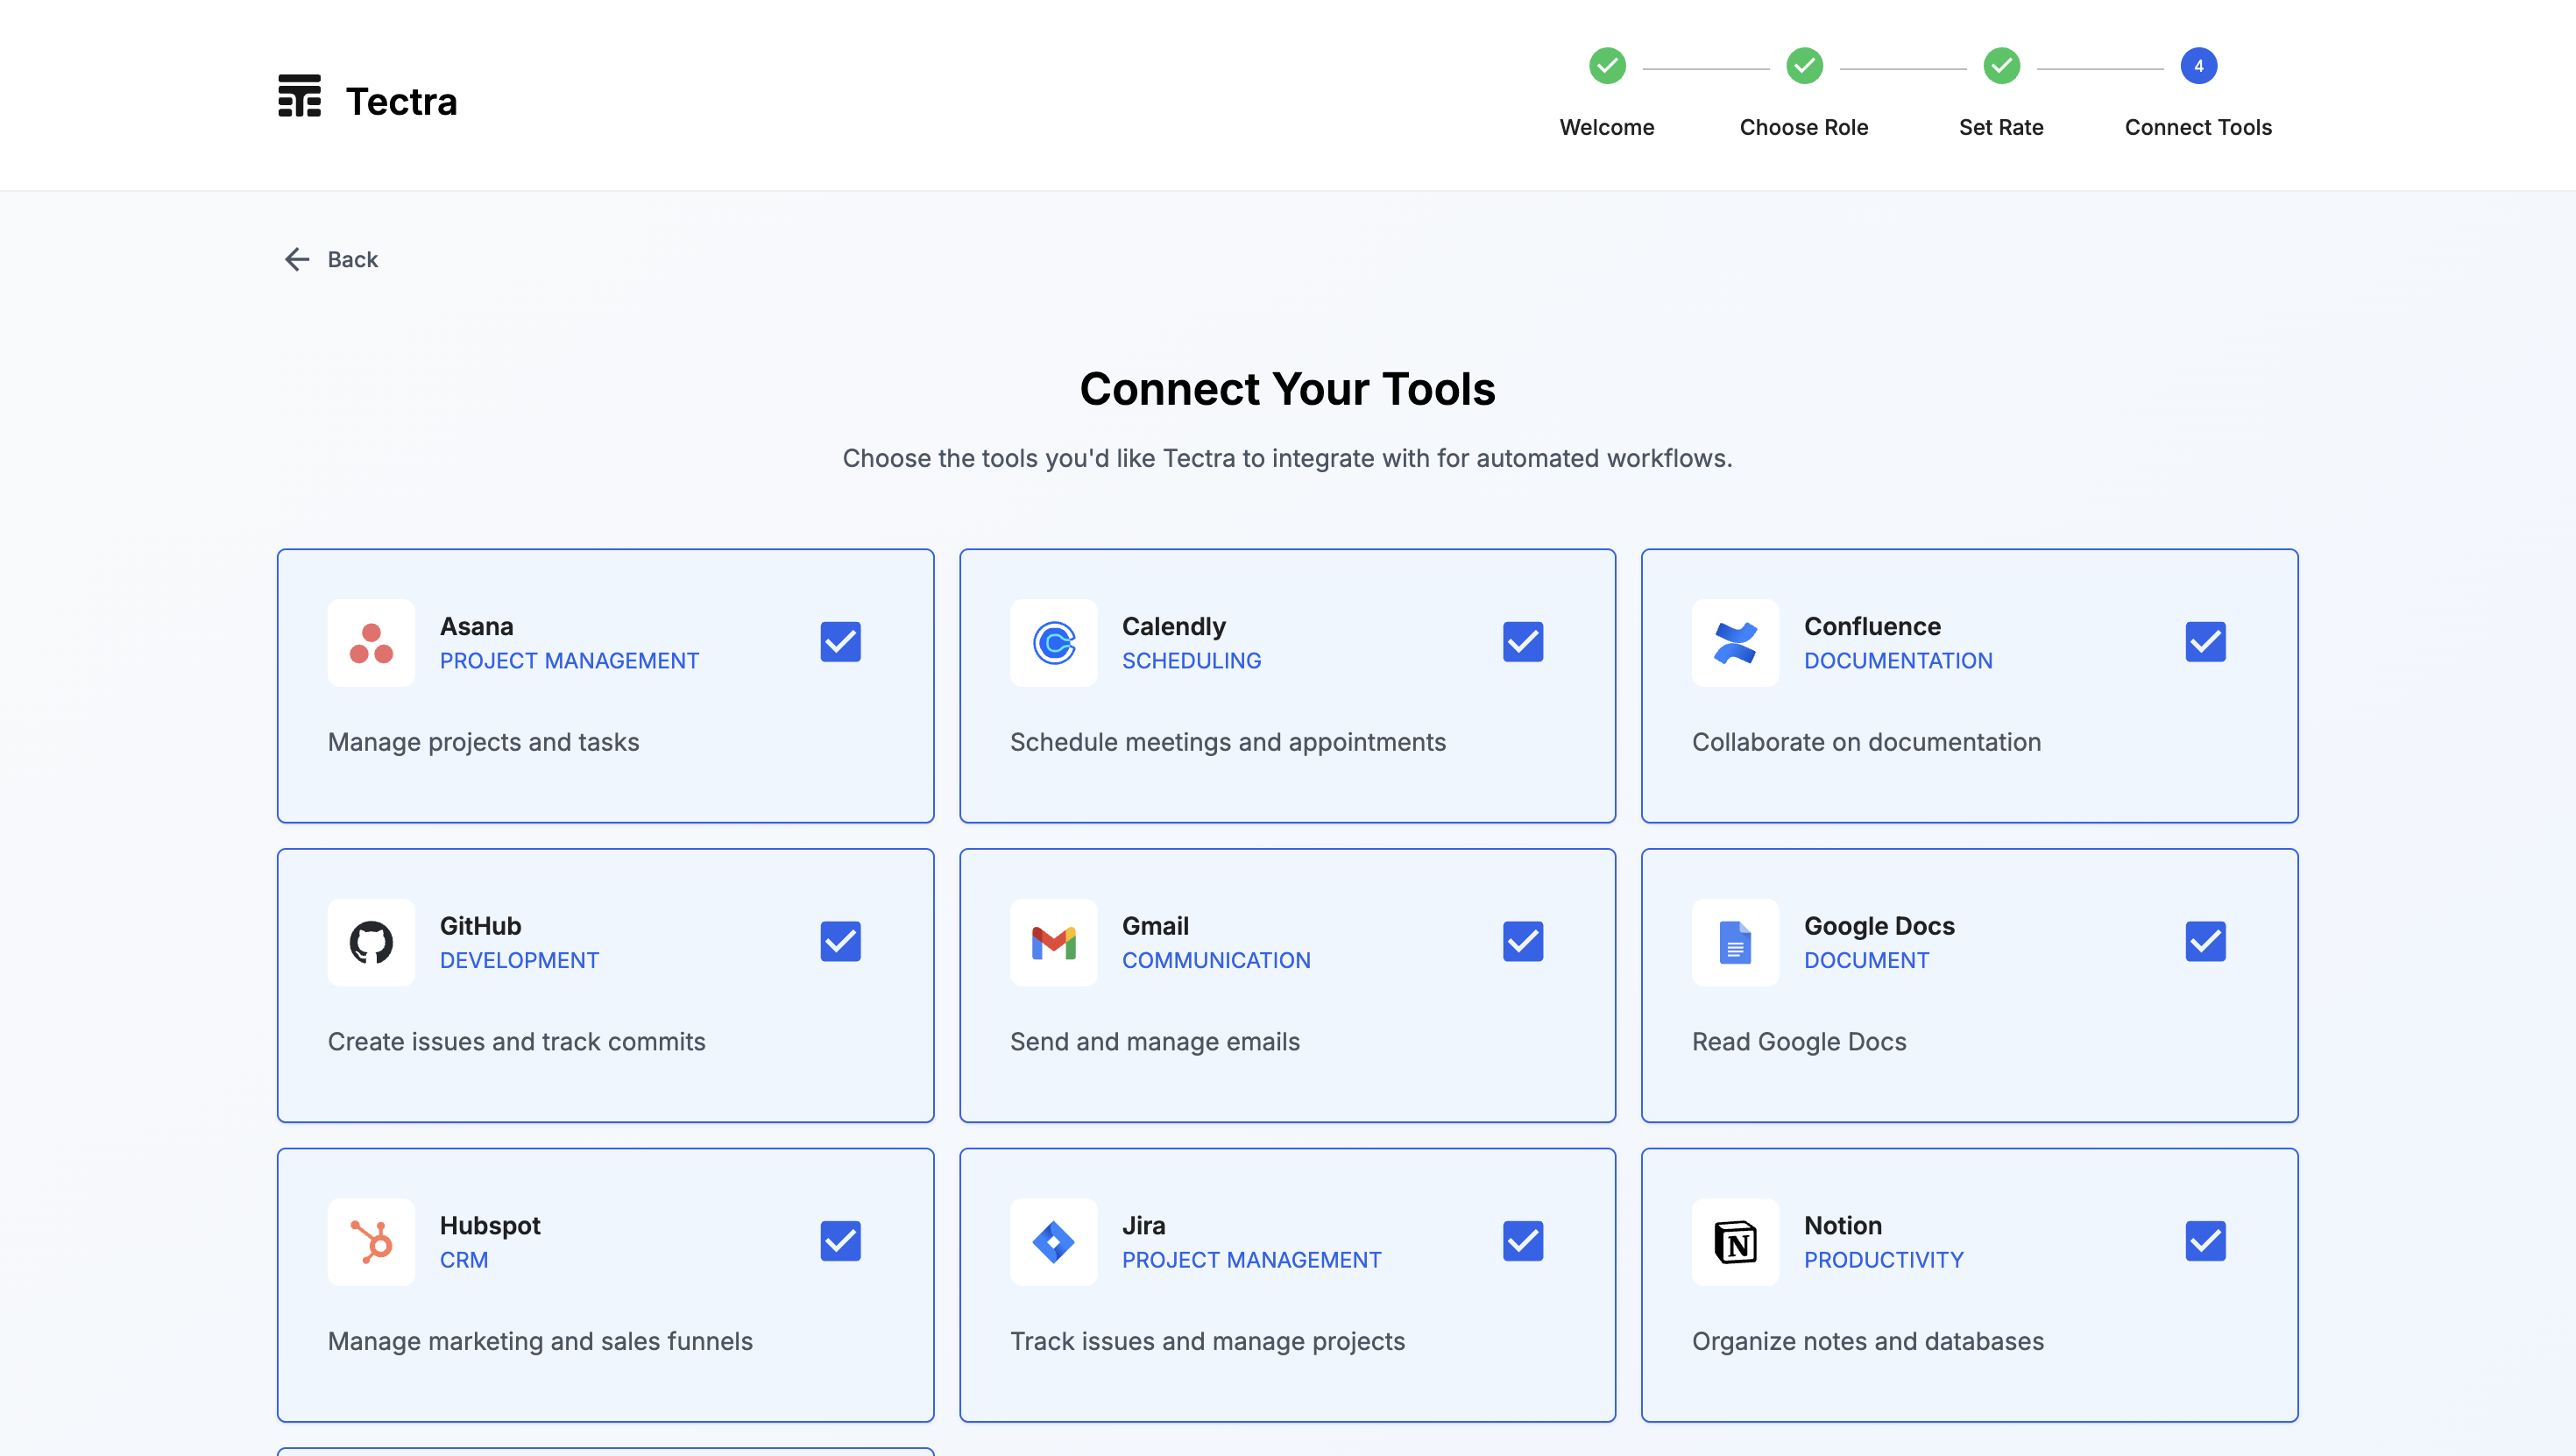
Task: Click the Notion tool name
Action: [x=1843, y=1225]
